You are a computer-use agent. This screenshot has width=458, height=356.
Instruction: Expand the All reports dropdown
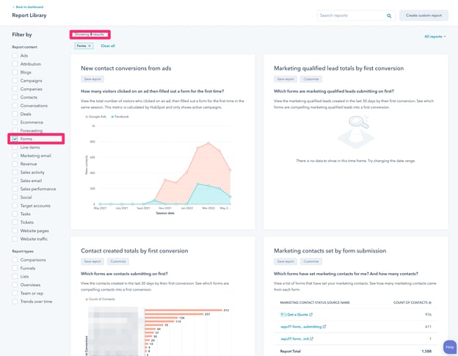(435, 36)
